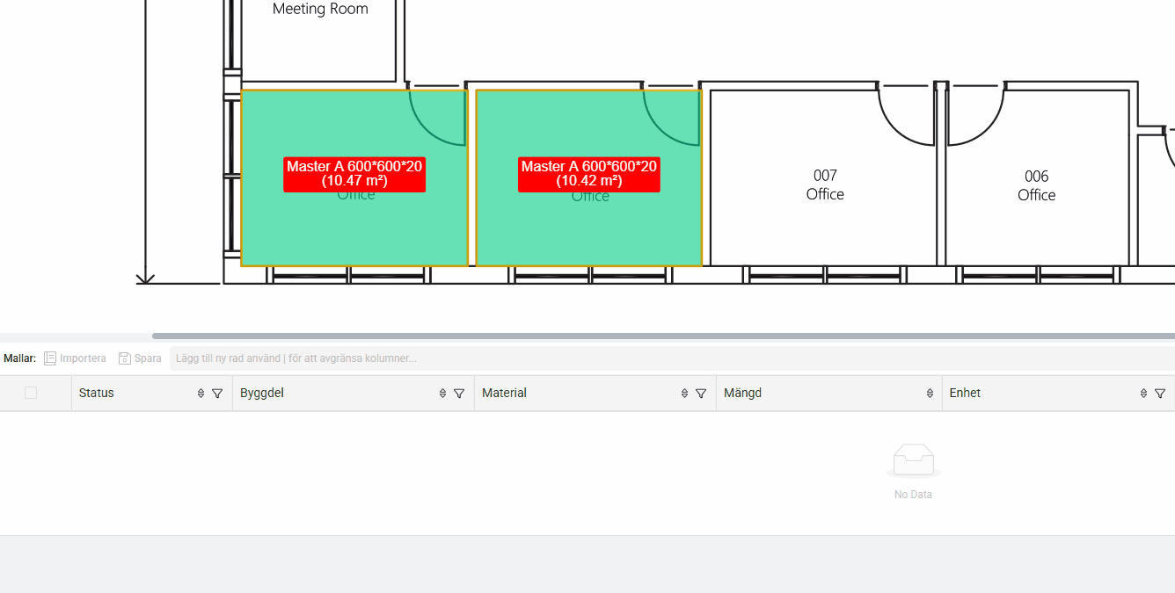Open the Byggdel column filter

(459, 394)
